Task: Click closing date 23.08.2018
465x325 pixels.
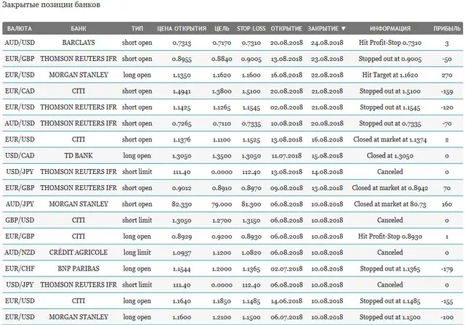Action: click(327, 59)
